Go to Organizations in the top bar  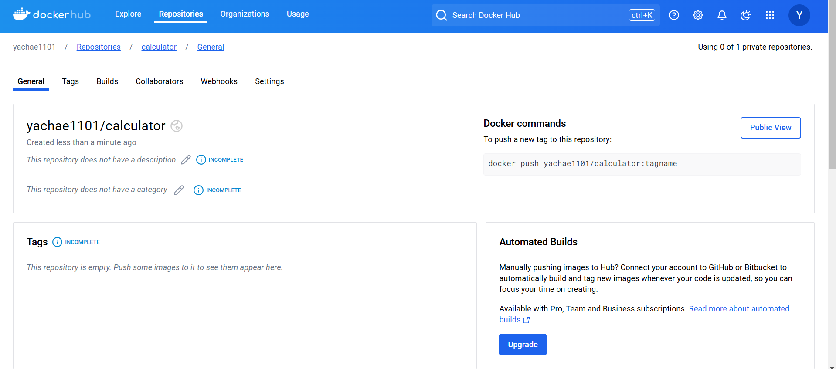pos(245,14)
